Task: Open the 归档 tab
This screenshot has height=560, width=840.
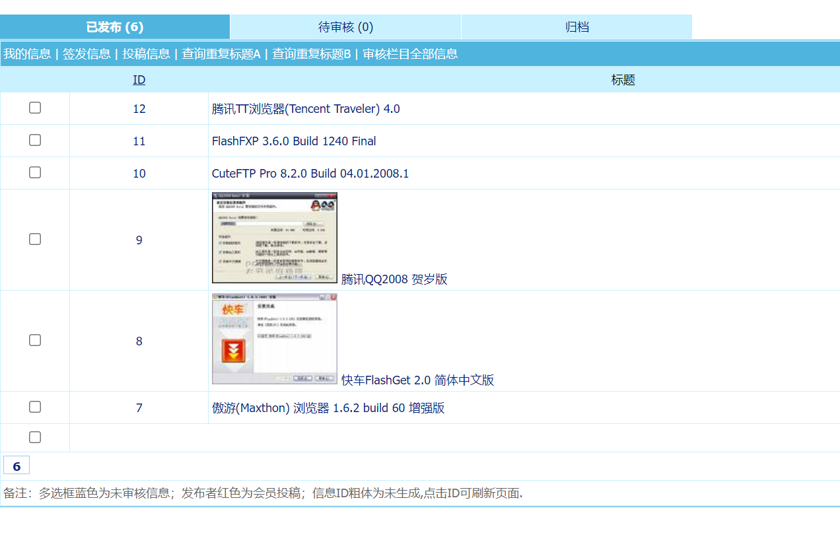Action: (x=577, y=27)
